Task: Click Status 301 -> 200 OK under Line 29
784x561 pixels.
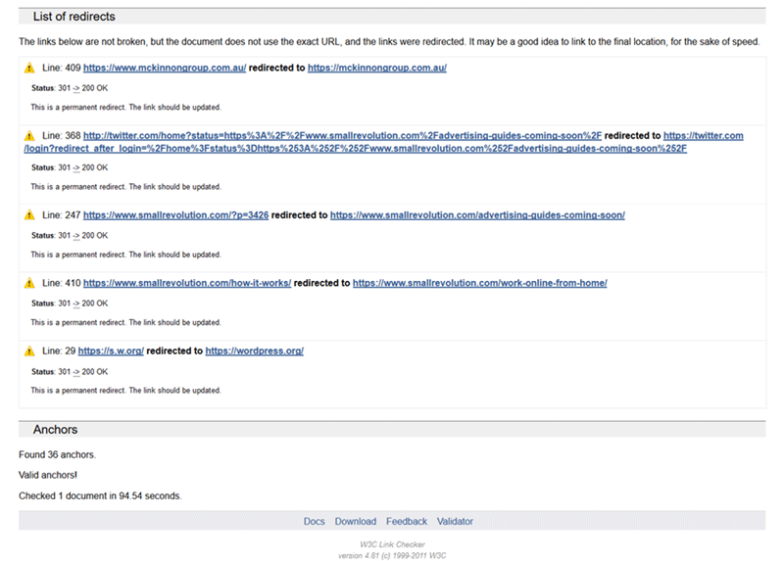Action: tap(70, 372)
